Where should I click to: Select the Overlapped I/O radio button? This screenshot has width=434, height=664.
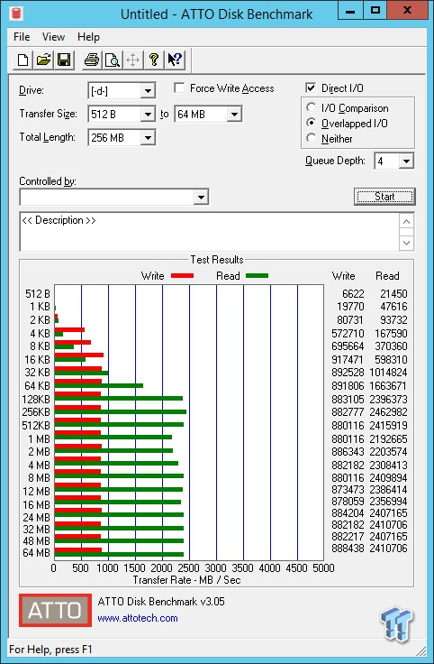[x=311, y=123]
